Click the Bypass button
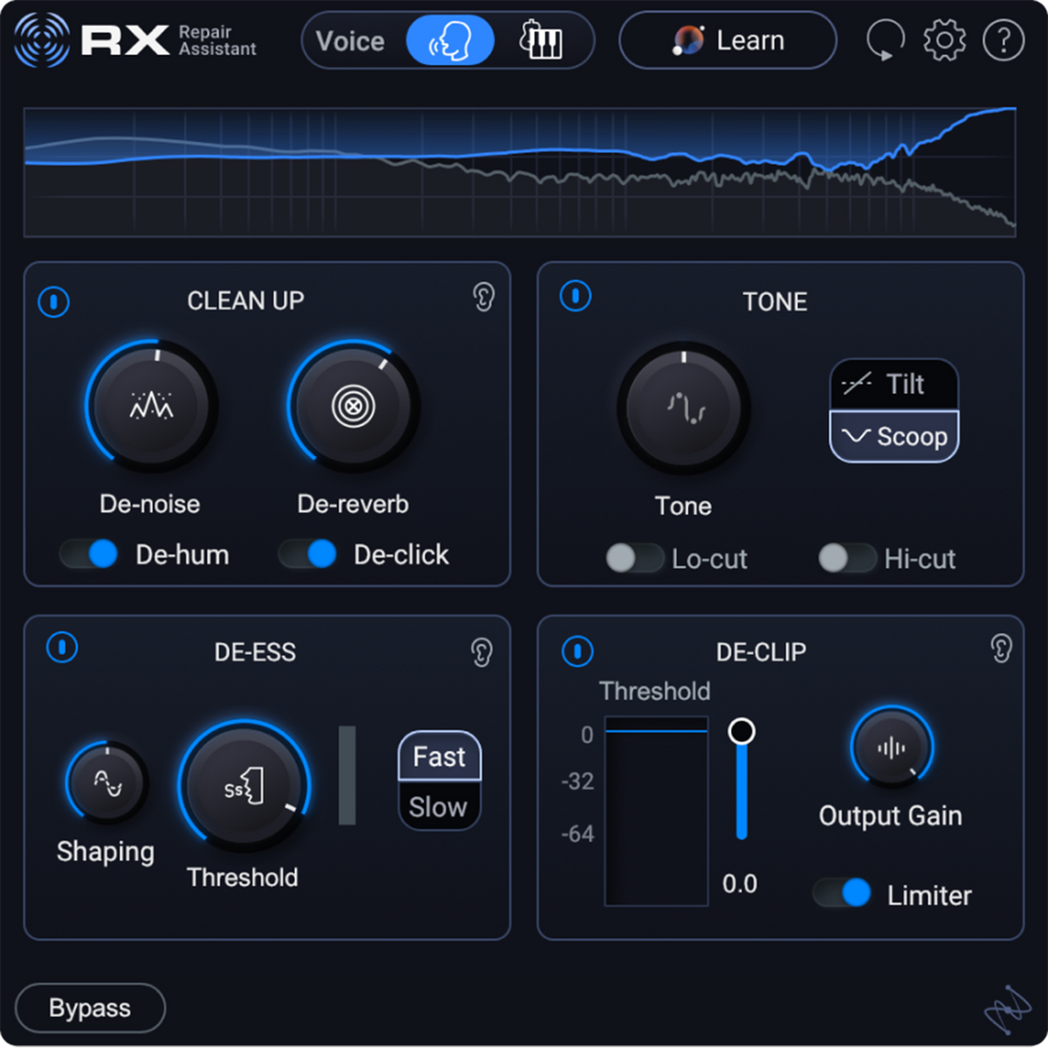Viewport: 1048px width, 1048px height. click(x=90, y=1008)
